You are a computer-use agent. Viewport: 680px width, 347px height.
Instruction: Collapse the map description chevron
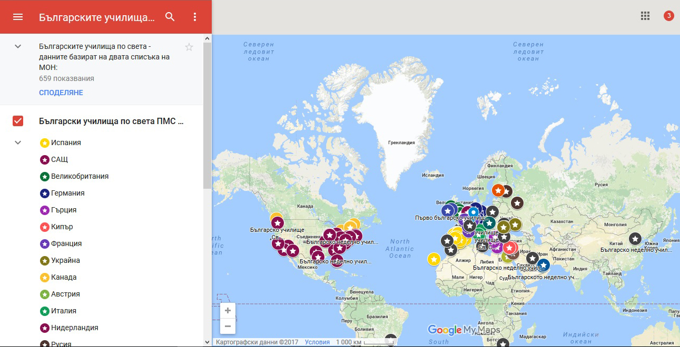click(18, 46)
